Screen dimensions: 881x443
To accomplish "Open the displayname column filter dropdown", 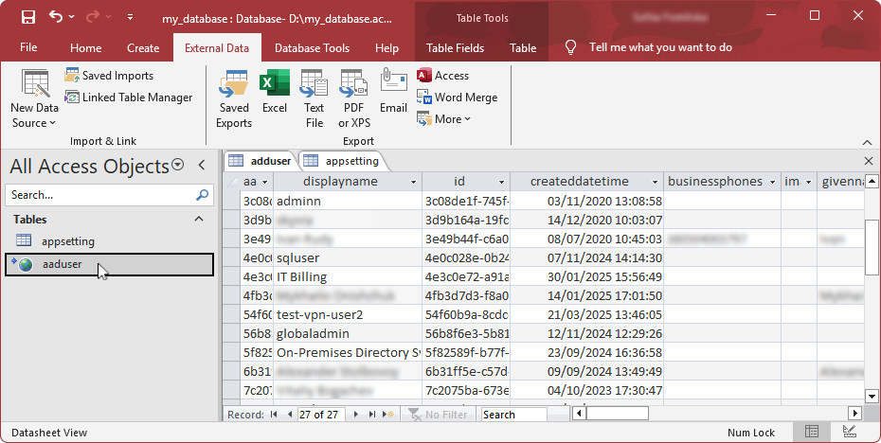I will (x=414, y=182).
